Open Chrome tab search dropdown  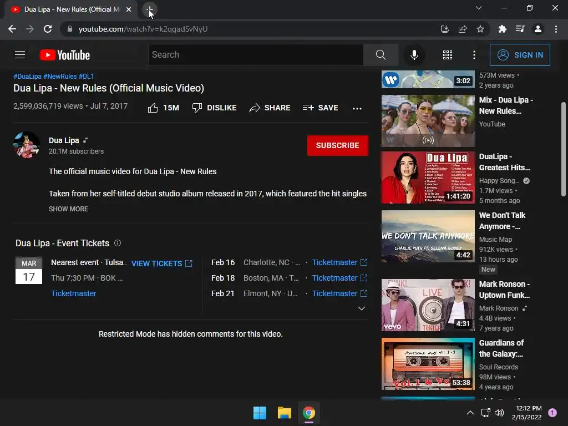(479, 8)
